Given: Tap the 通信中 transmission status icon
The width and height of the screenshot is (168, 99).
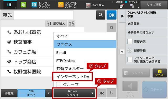Looking at the screenshot, I should (121, 6).
